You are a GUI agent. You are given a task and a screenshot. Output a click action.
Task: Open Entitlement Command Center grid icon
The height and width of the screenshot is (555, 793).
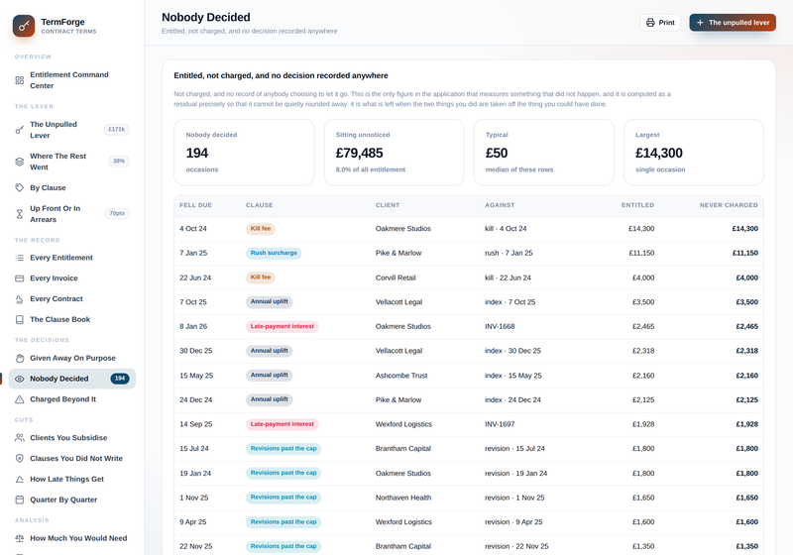tap(19, 80)
